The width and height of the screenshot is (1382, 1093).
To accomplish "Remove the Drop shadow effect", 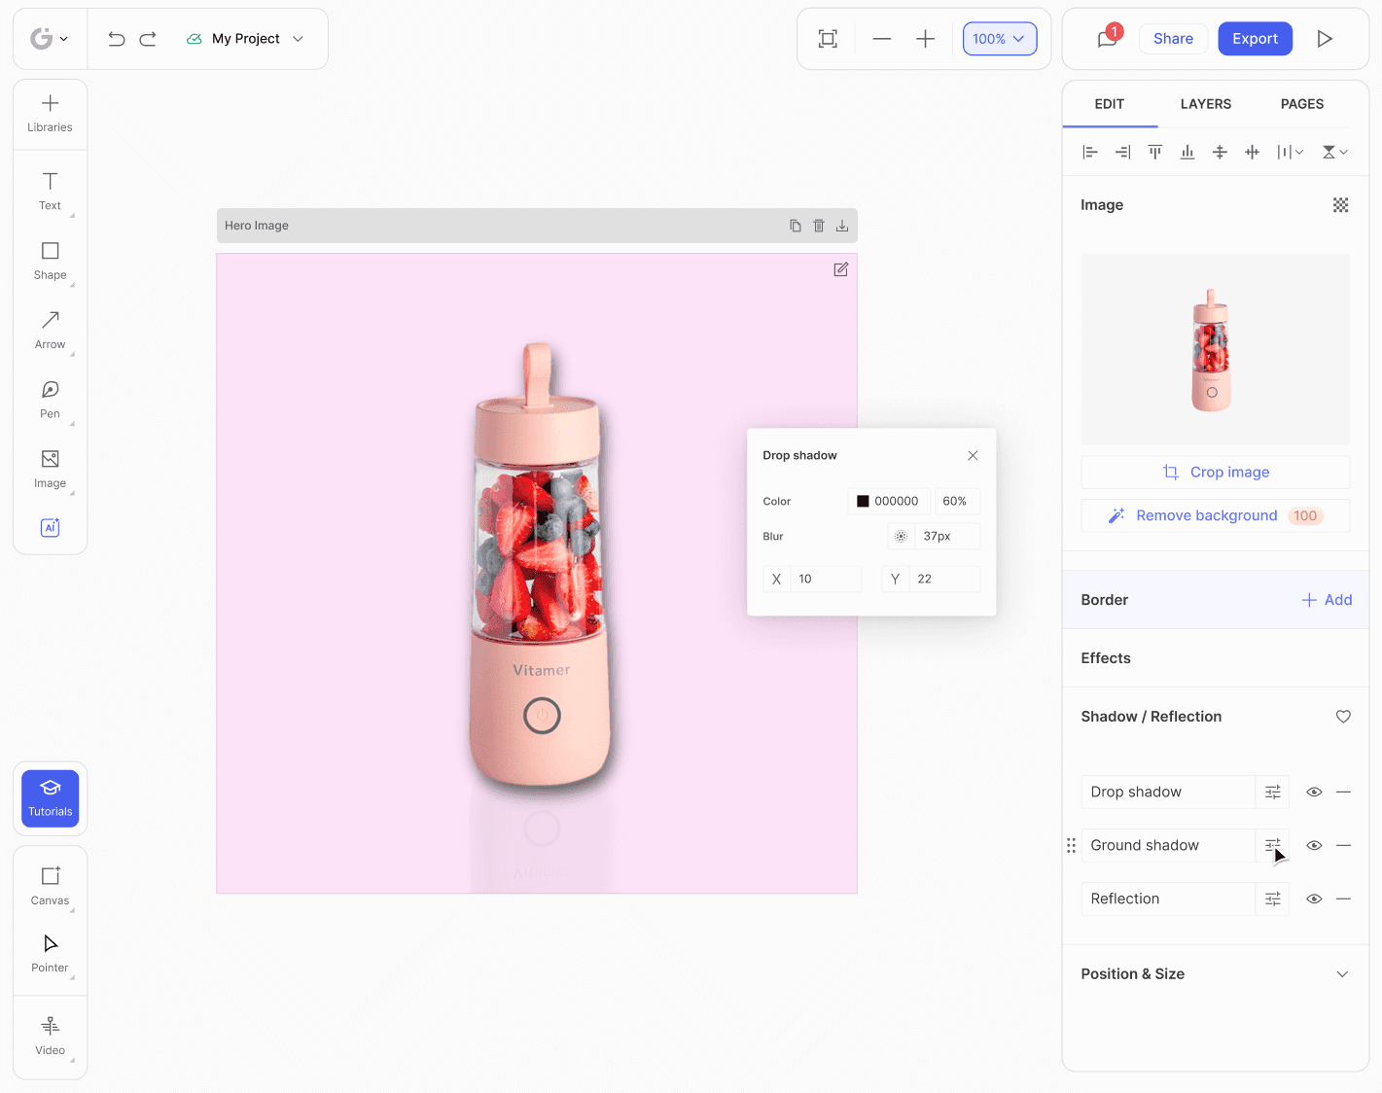I will point(1343,793).
